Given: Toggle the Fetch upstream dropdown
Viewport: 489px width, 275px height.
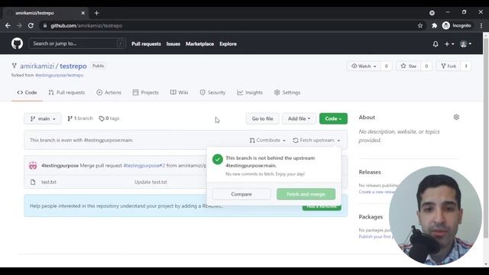Looking at the screenshot, I should pos(316,141).
